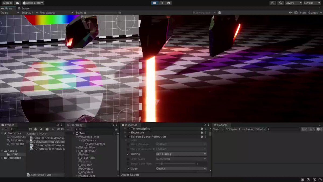The image size is (323, 182).
Task: Click the Play button to start the game
Action: point(154,3)
